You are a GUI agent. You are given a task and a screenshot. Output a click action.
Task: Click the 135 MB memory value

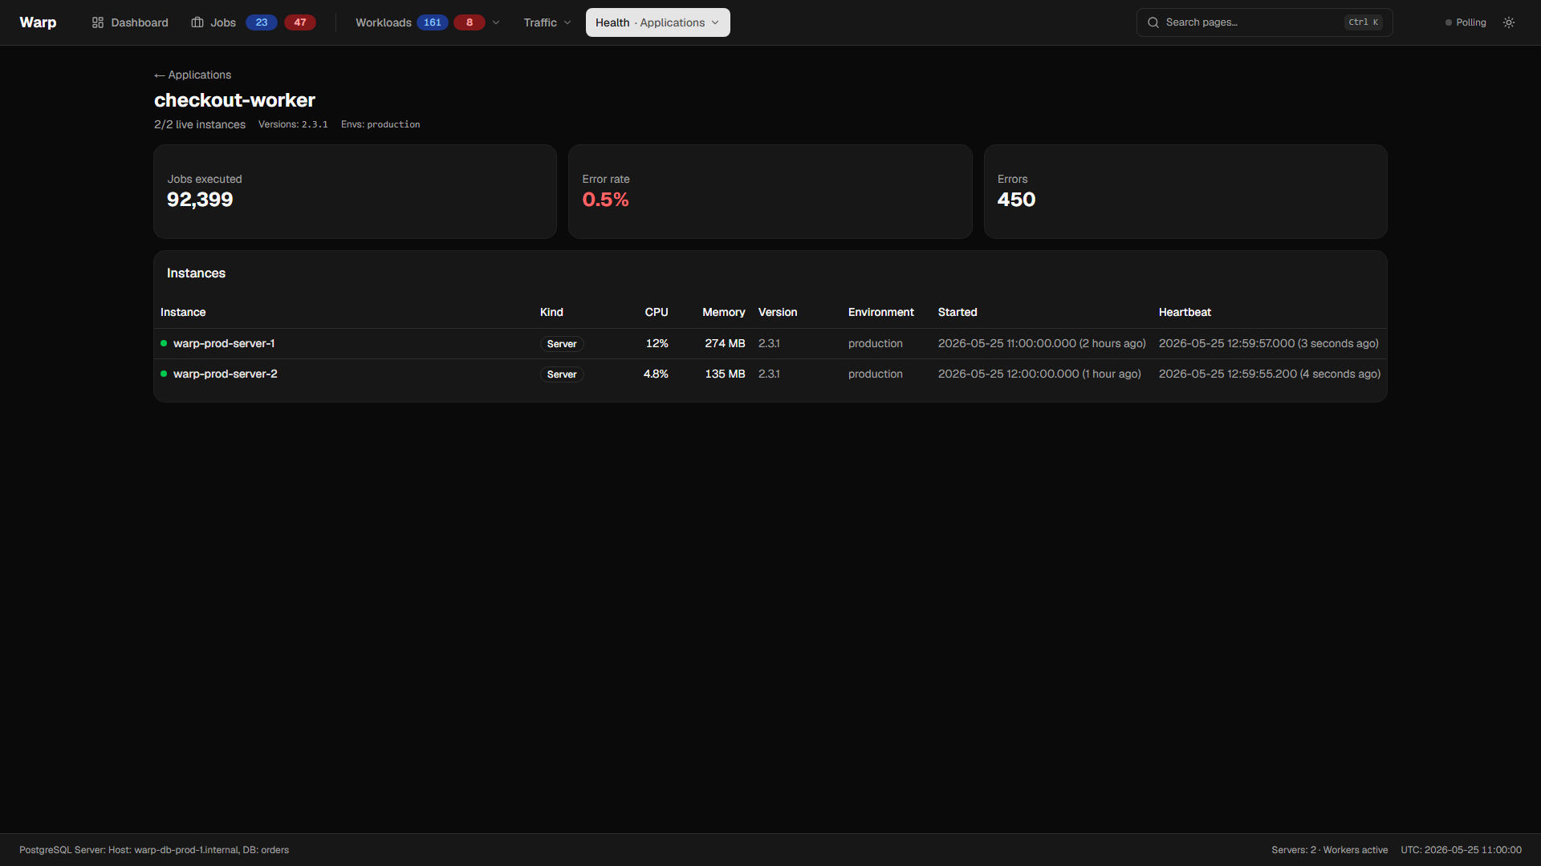coord(725,374)
